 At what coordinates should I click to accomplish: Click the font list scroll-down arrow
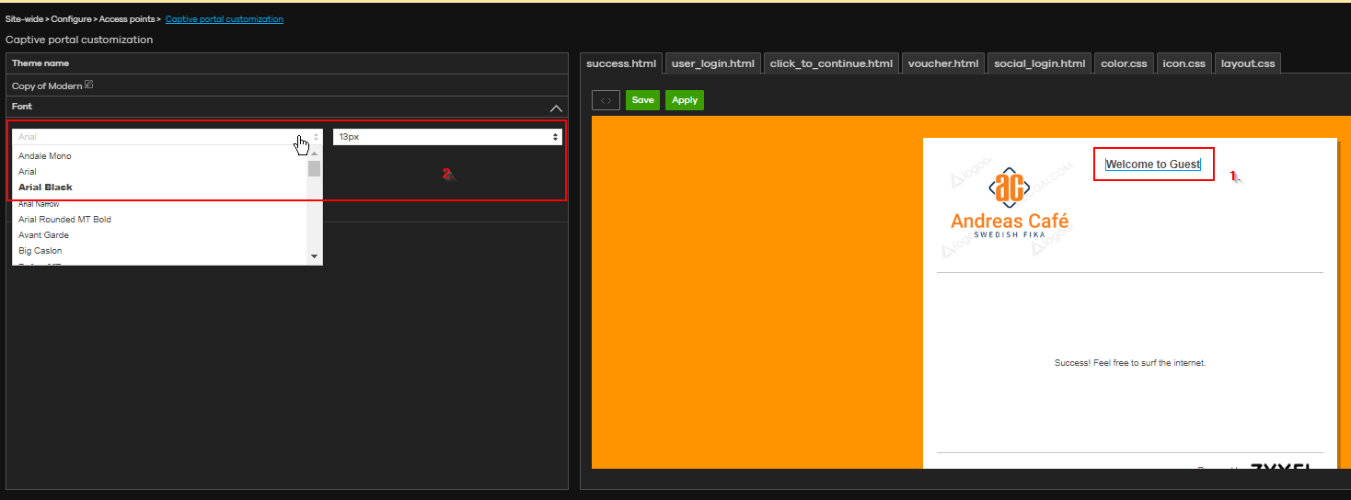coord(314,256)
